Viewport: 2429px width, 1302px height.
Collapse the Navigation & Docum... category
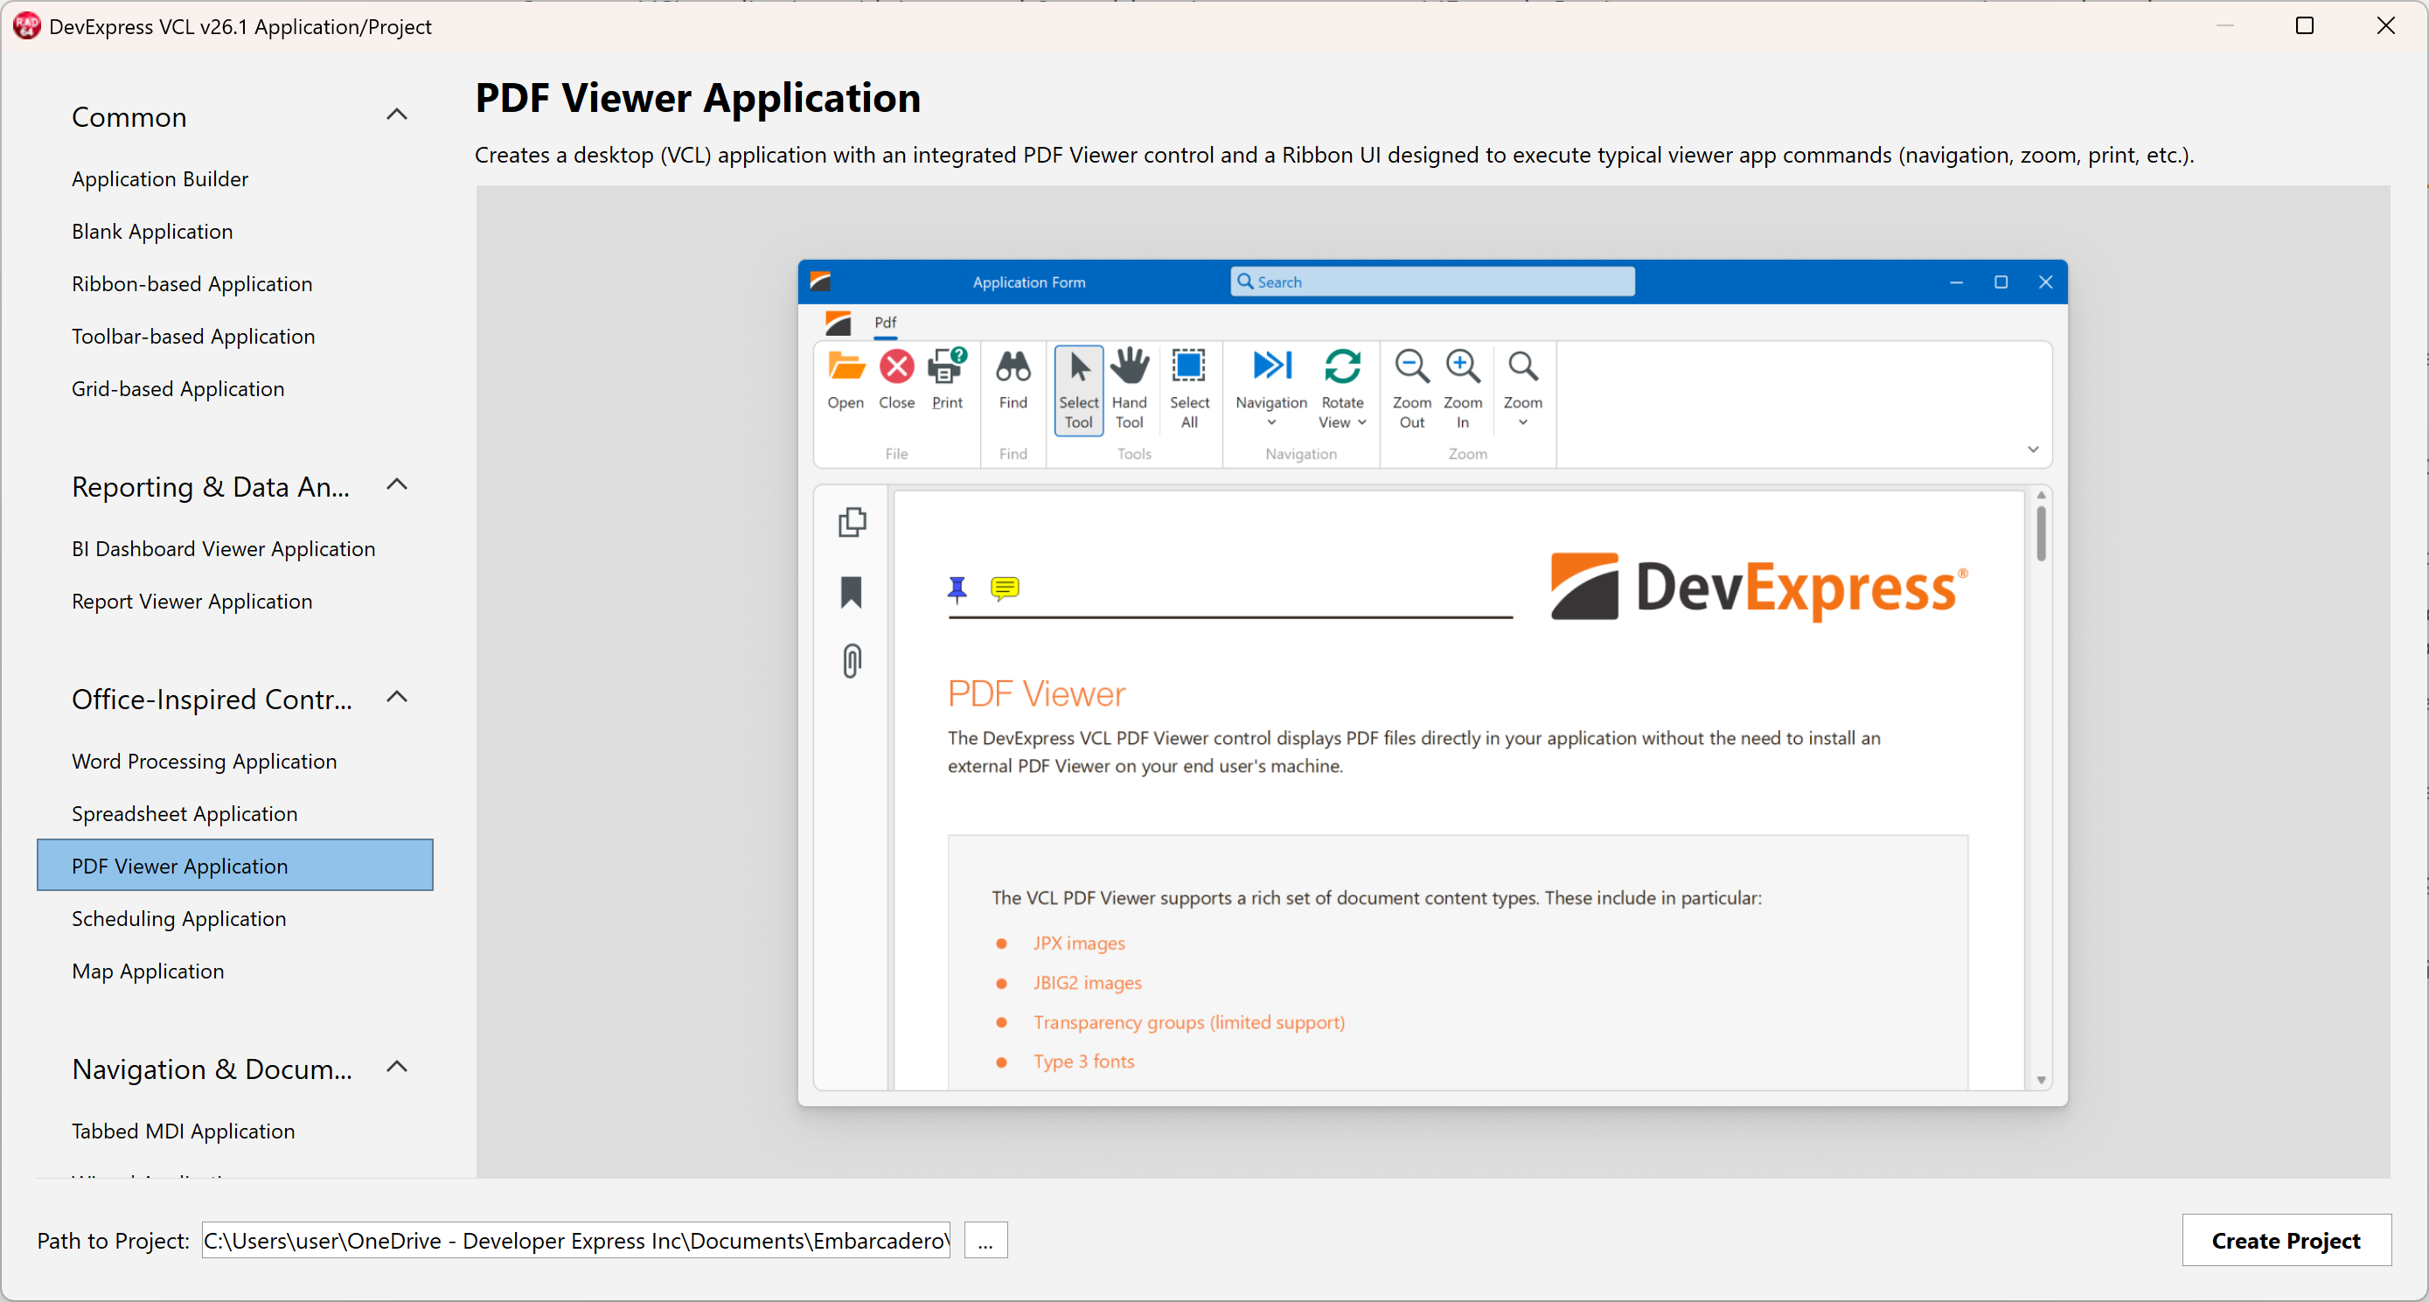point(397,1068)
